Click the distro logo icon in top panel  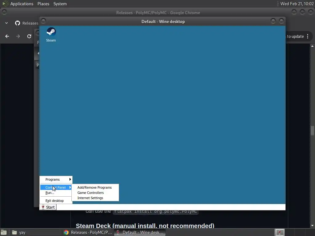tap(5, 4)
